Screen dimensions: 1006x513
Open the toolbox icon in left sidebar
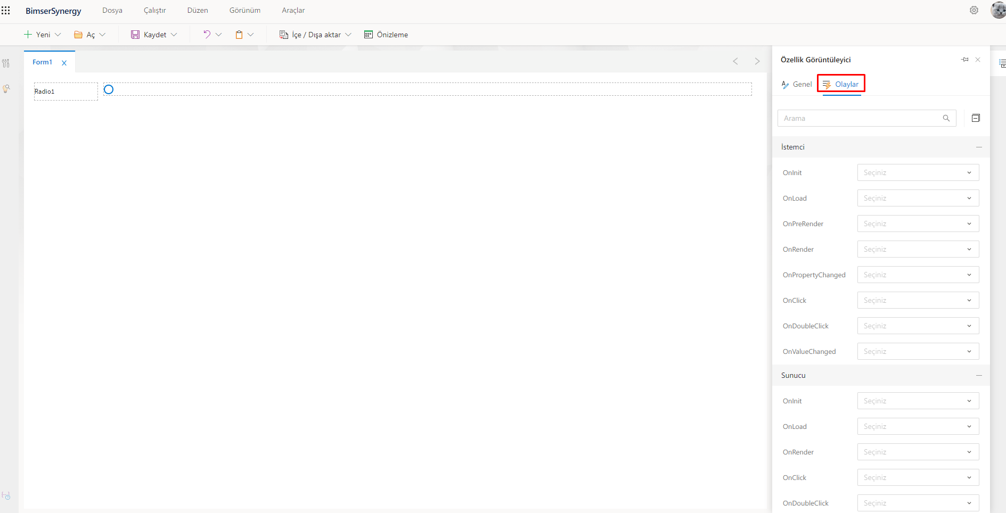coord(6,63)
